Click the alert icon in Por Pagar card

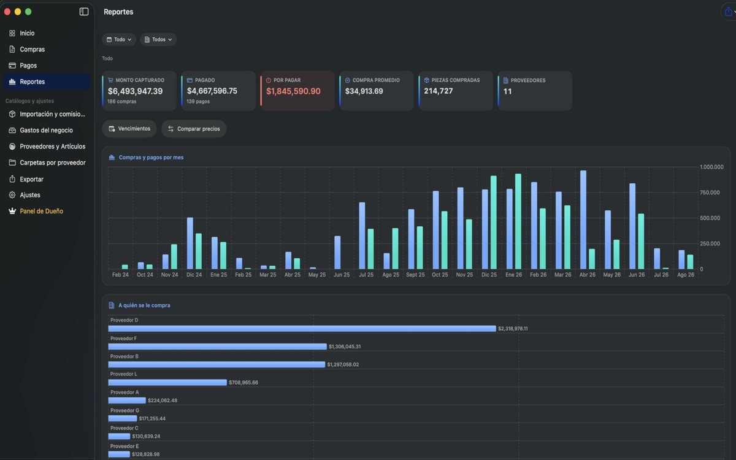(x=269, y=80)
